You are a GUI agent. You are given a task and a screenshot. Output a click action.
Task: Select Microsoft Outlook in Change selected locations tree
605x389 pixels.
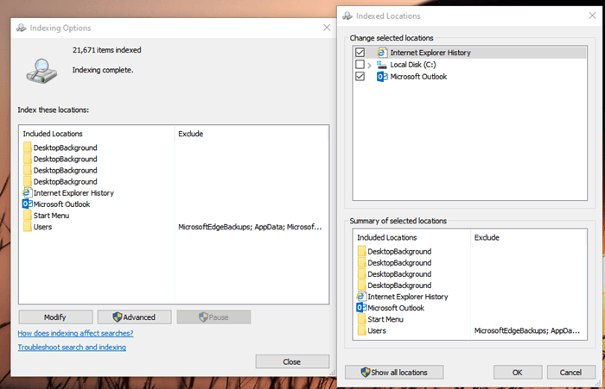point(418,76)
